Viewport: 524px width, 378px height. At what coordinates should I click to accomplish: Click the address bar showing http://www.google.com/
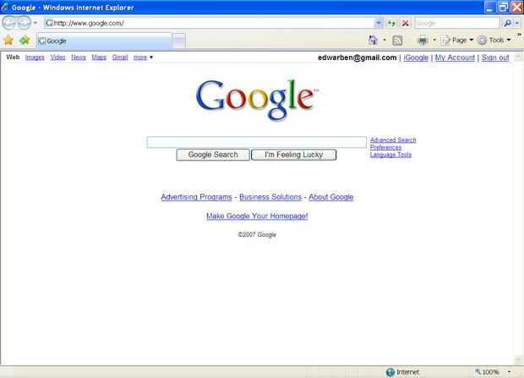210,23
